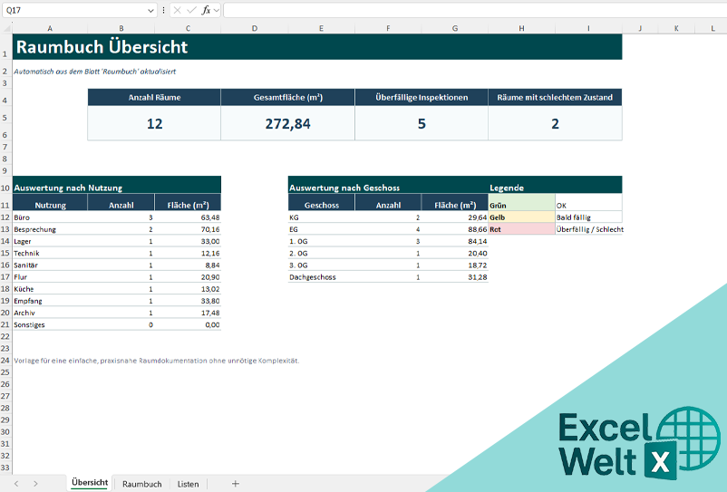The image size is (727, 492).
Task: Click the Auswertung nach Nutzung heading
Action: (68, 188)
